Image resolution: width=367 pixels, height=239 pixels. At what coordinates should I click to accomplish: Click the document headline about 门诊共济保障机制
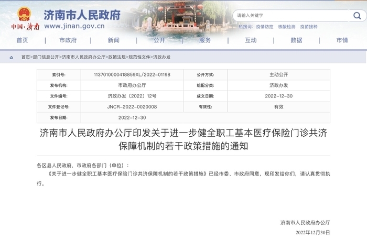(x=183, y=139)
